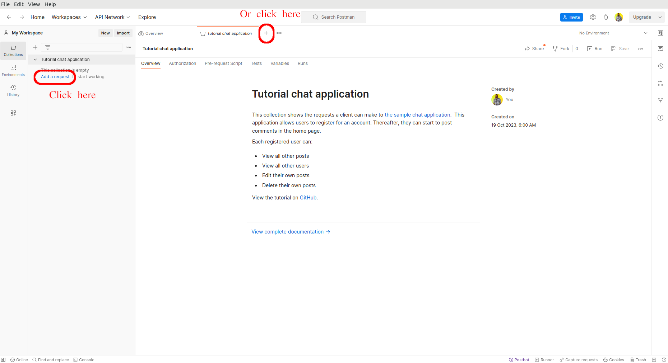Click the Import button
This screenshot has height=363, width=668.
click(x=123, y=33)
